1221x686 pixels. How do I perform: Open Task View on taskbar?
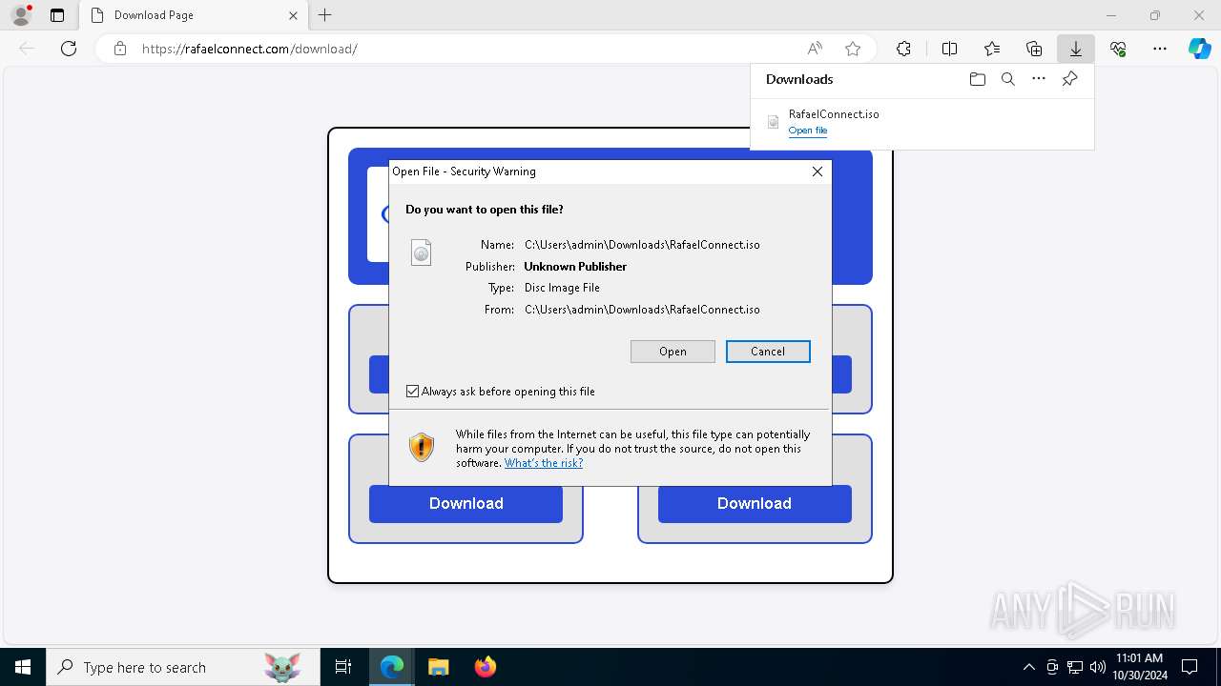[x=343, y=667]
